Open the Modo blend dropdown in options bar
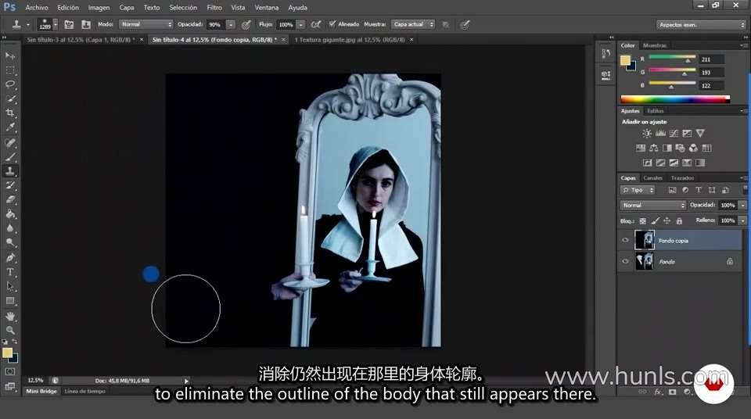751x419 pixels. point(146,24)
